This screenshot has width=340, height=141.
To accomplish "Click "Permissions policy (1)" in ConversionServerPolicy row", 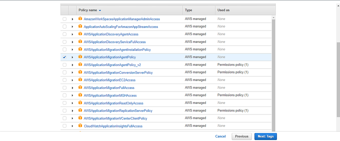I will (x=233, y=72).
